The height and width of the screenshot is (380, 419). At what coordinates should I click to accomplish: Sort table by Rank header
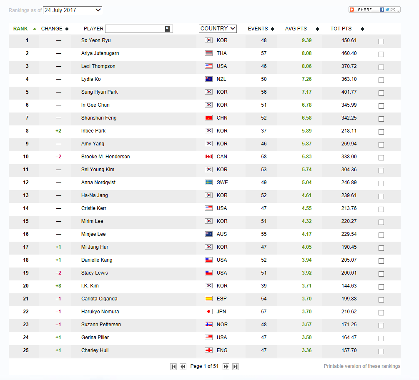(20, 29)
